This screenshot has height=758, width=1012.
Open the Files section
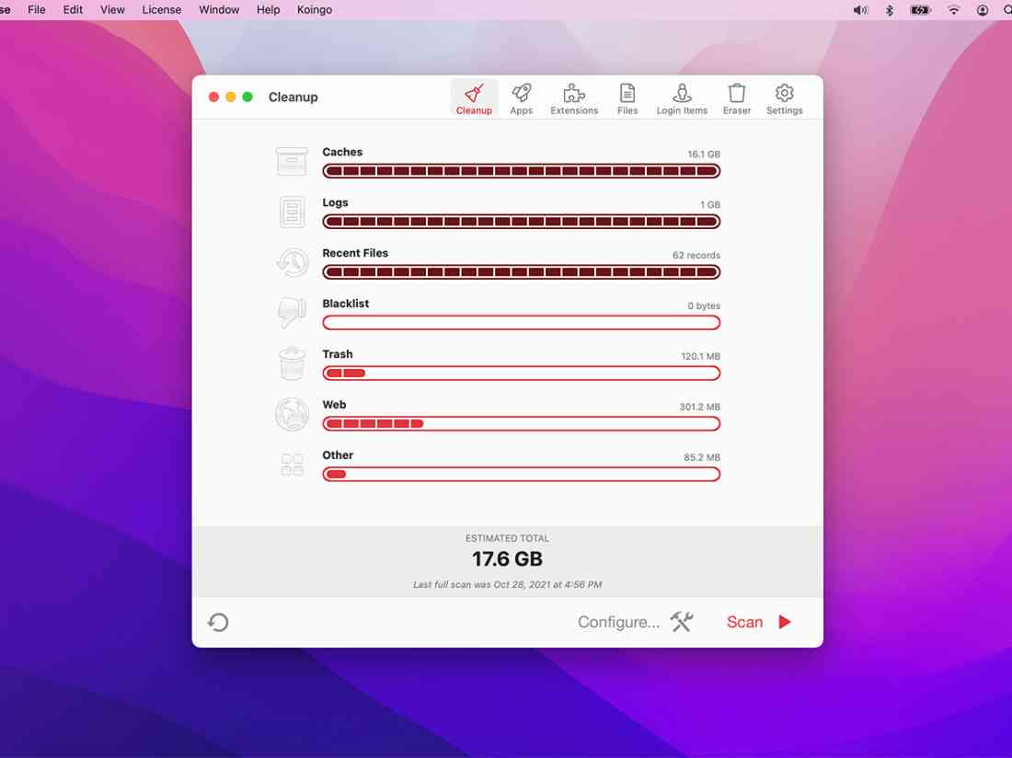tap(627, 97)
